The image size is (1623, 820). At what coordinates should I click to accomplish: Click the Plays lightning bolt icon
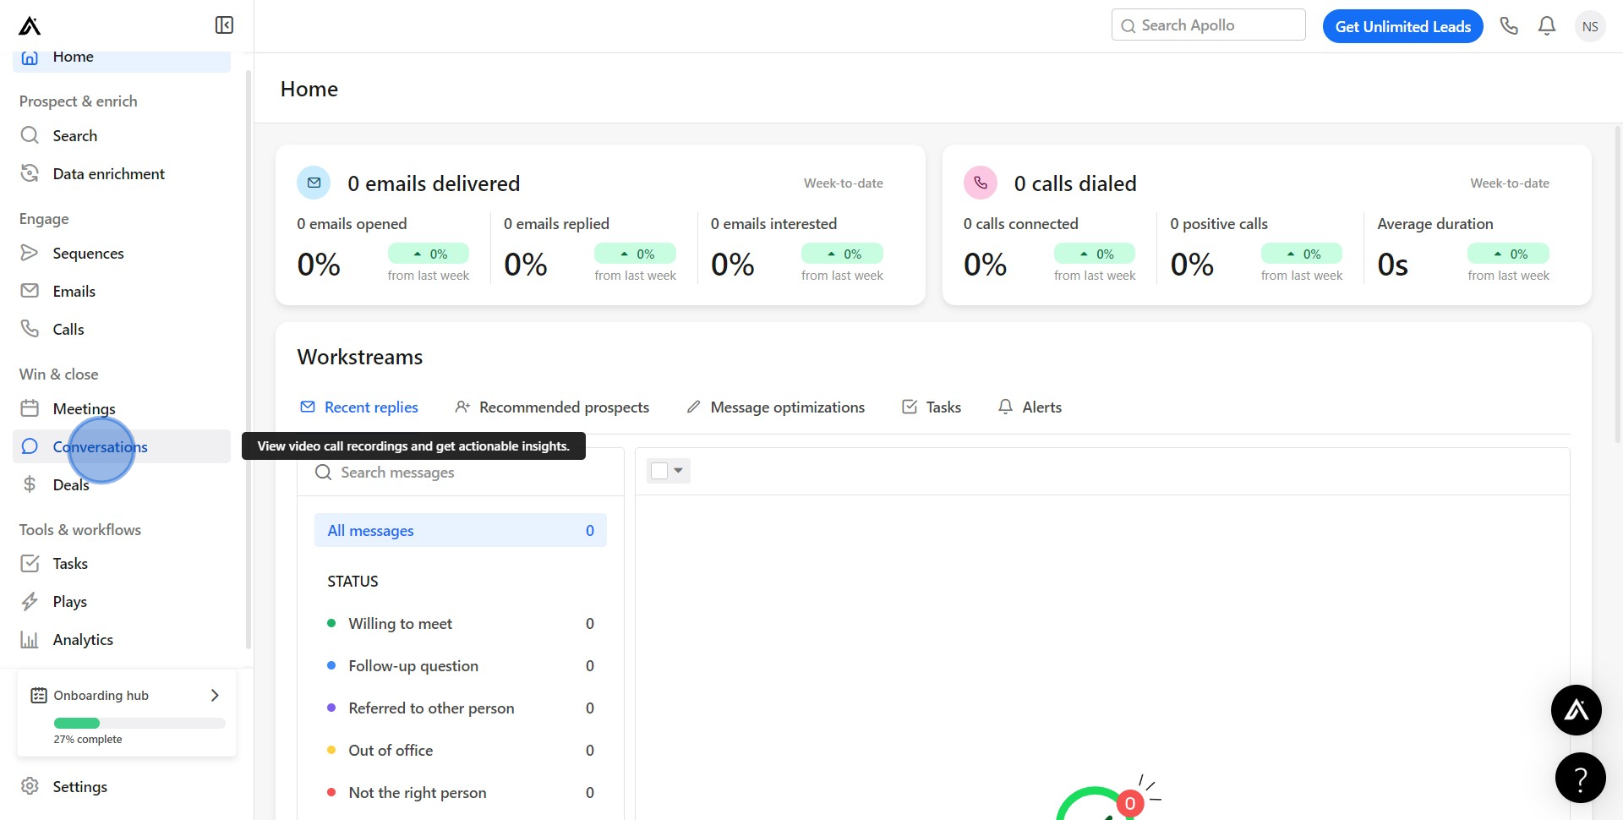tap(30, 601)
